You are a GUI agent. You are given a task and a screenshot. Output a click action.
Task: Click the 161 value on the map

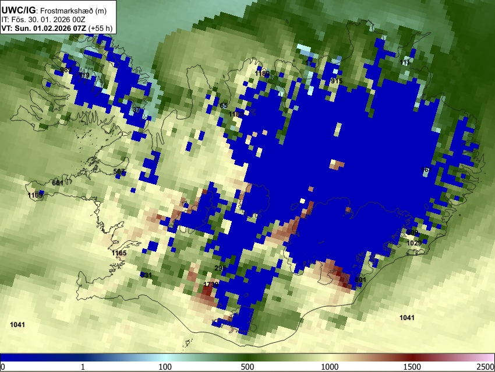(426, 170)
